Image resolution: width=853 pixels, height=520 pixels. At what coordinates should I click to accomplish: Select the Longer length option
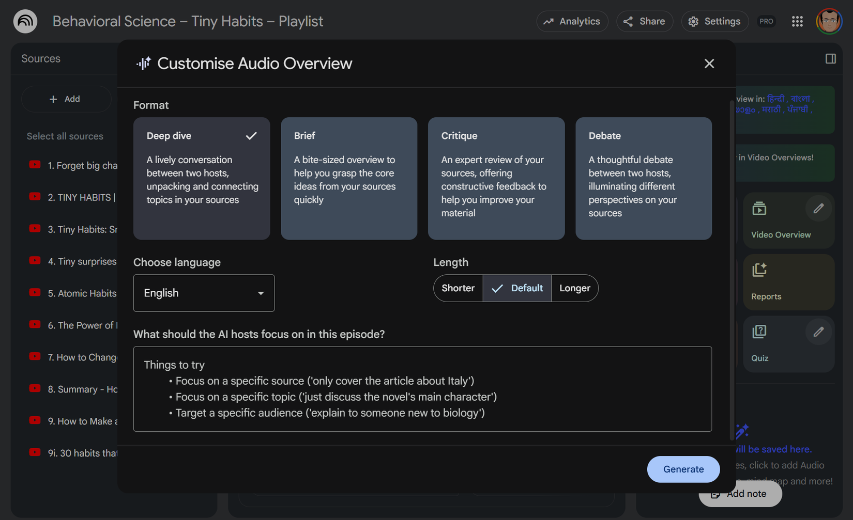[574, 288]
